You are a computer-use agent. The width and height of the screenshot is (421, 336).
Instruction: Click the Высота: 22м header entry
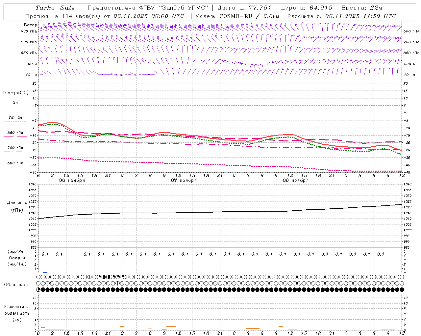pyautogui.click(x=362, y=8)
